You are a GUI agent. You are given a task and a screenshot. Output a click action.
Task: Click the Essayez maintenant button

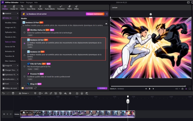(95, 14)
